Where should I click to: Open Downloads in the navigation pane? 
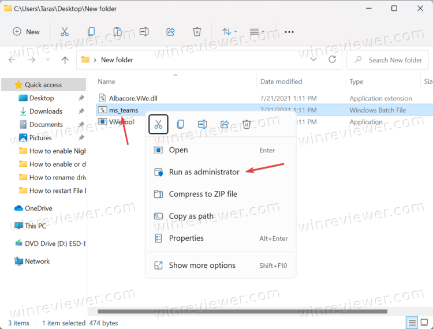coord(46,111)
